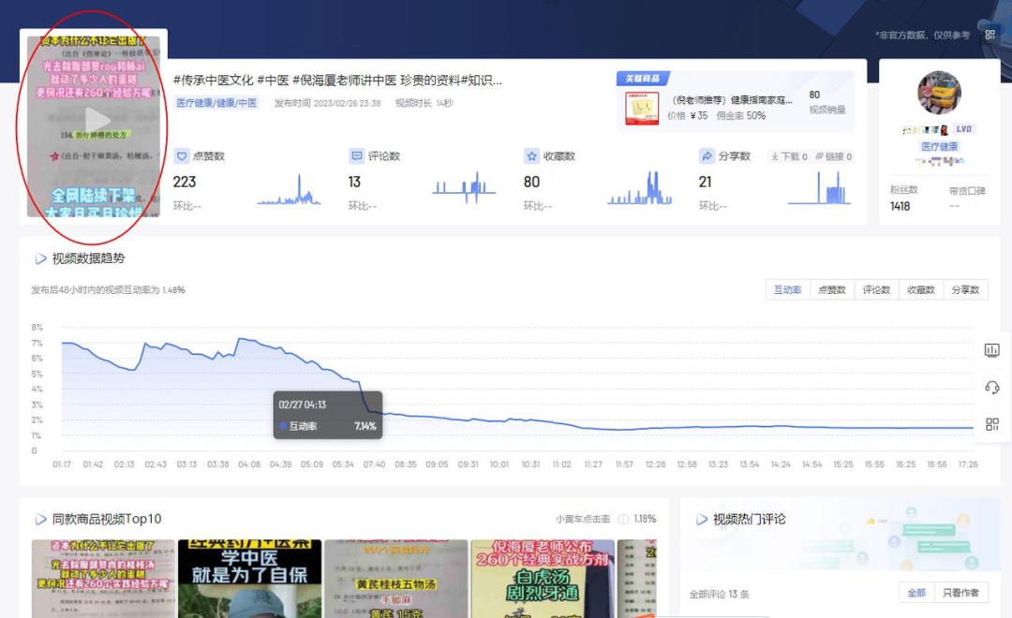Screen dimensions: 1012x618
Task: Select the 评论数 trend tab
Action: tap(876, 290)
